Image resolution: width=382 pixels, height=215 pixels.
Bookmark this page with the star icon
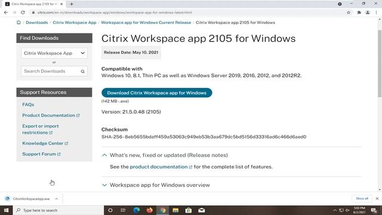click(349, 13)
